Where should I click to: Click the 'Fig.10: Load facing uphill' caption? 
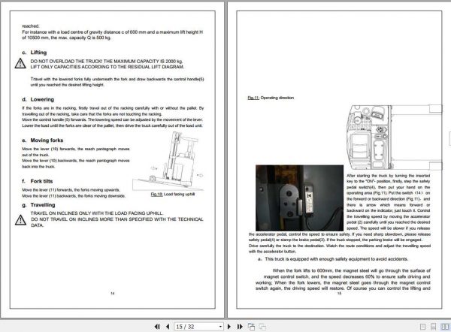[173, 194]
